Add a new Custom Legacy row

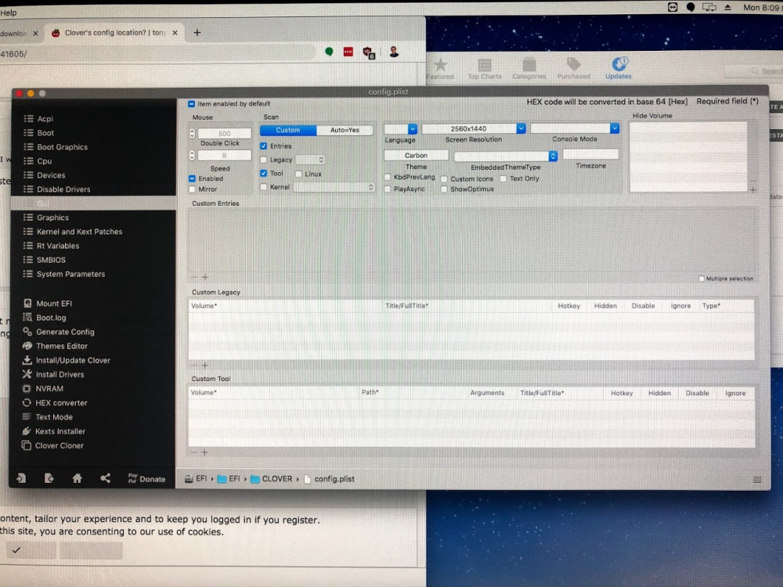(204, 366)
